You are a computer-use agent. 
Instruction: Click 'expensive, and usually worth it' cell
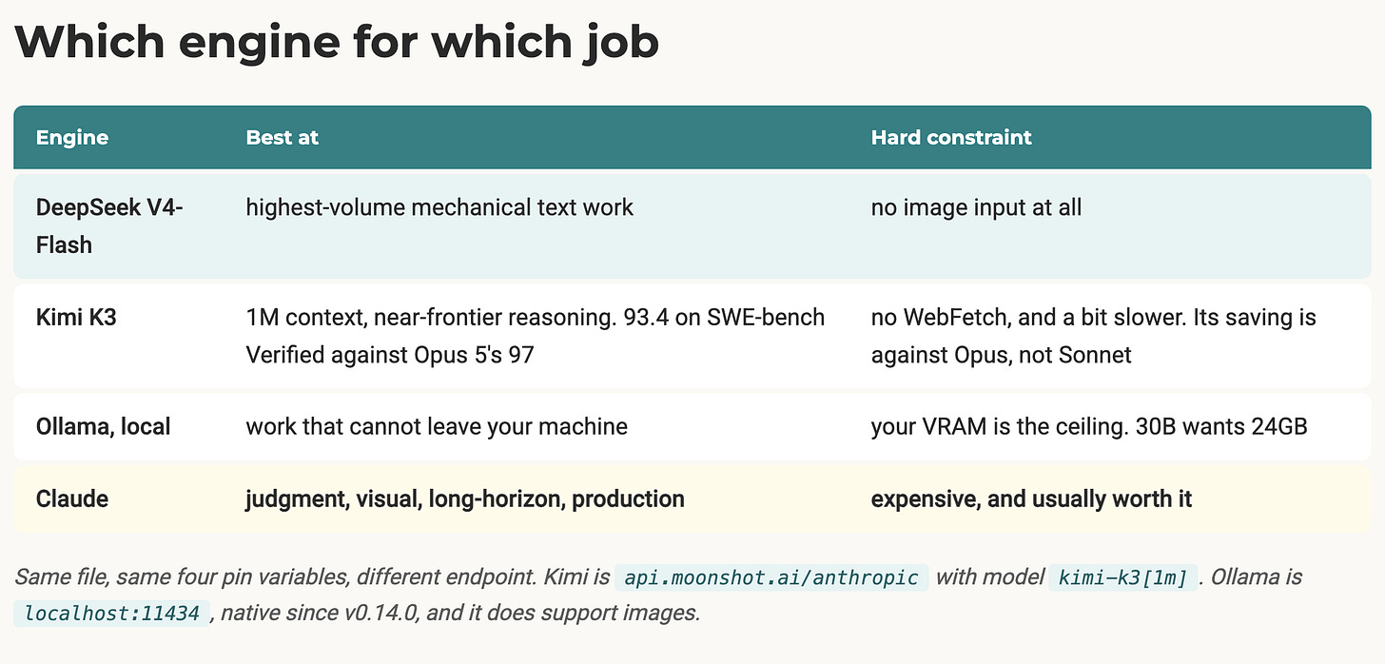[1031, 498]
